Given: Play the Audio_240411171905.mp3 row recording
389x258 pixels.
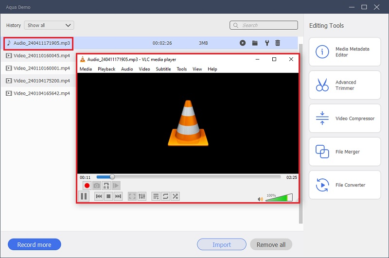Looking at the screenshot, I should pyautogui.click(x=242, y=43).
